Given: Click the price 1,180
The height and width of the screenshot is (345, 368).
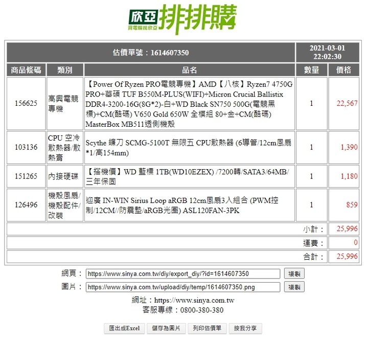Looking at the screenshot, I should point(349,176).
